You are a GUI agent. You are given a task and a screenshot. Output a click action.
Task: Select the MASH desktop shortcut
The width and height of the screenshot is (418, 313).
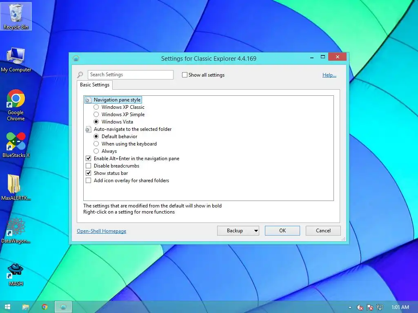point(16,275)
